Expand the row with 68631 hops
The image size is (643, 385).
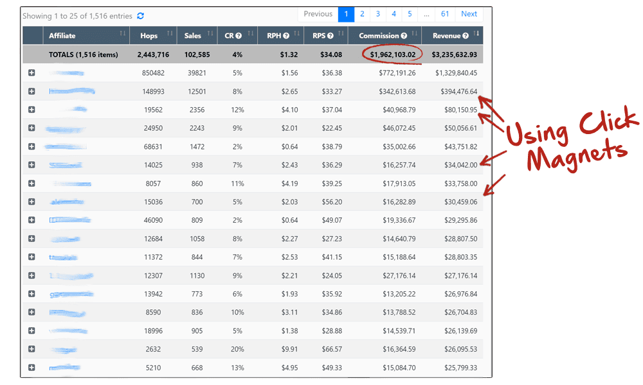[32, 146]
